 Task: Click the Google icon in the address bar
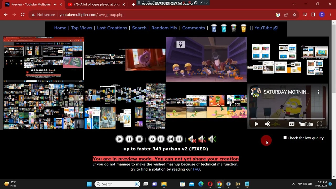click(278, 15)
